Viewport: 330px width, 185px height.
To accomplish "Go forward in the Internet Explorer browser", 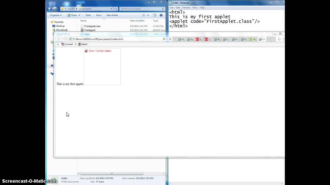I will [x=65, y=39].
